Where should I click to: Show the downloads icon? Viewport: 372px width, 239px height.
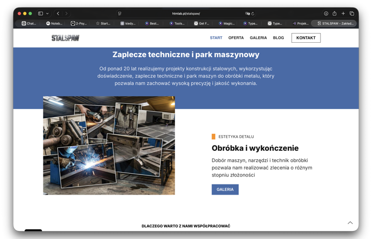[326, 13]
